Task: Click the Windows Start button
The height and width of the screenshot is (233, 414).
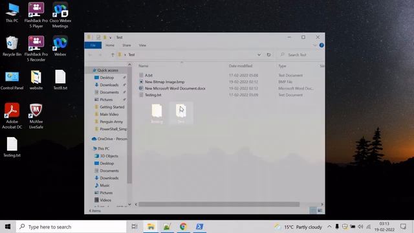Action: [8, 227]
